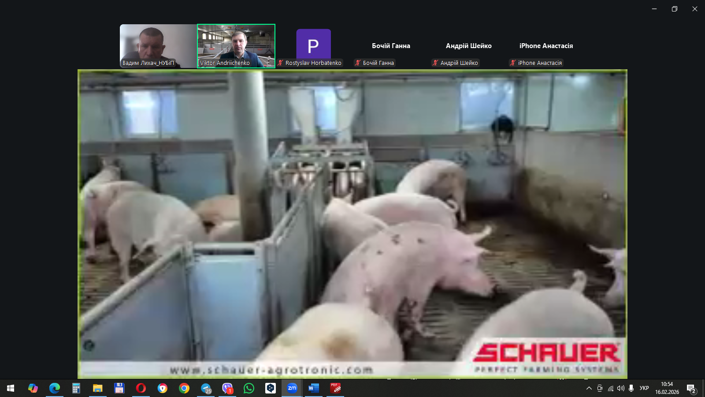Image resolution: width=705 pixels, height=397 pixels.
Task: Show hidden system tray icons
Action: point(589,388)
